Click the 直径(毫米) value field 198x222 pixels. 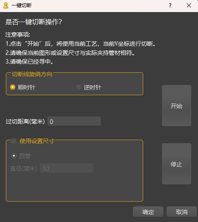click(66, 168)
